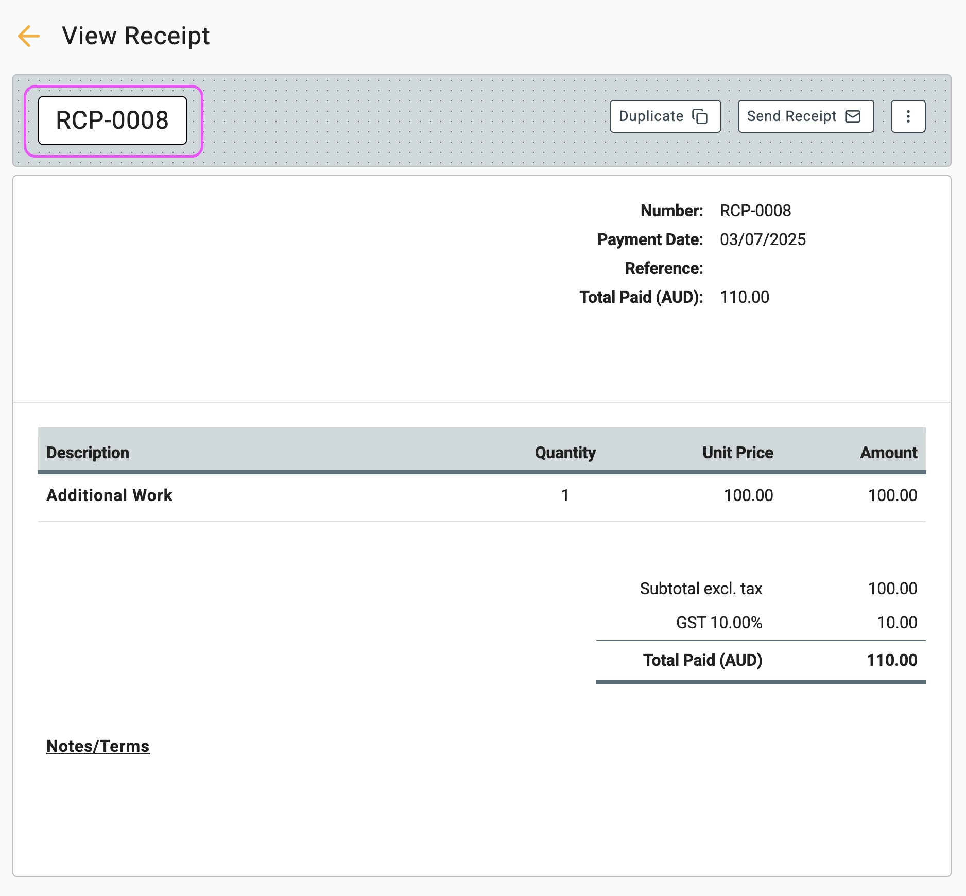Click the 110.00 beside header Total Paid

pos(745,297)
